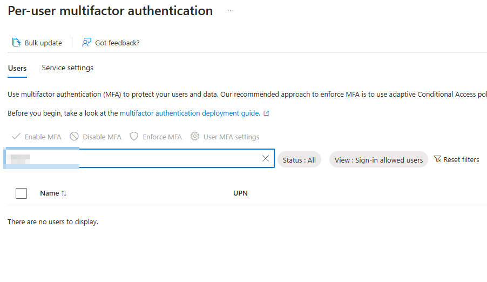
Task: Open the View : Sign-in allowed users filter
Action: (x=378, y=160)
